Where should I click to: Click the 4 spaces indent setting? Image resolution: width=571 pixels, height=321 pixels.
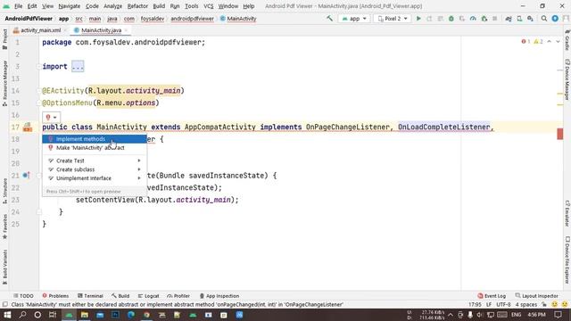[x=526, y=304]
